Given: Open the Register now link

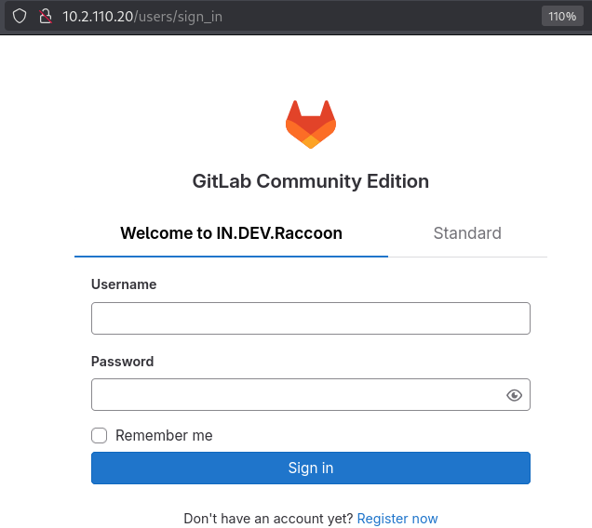Looking at the screenshot, I should click(x=397, y=519).
